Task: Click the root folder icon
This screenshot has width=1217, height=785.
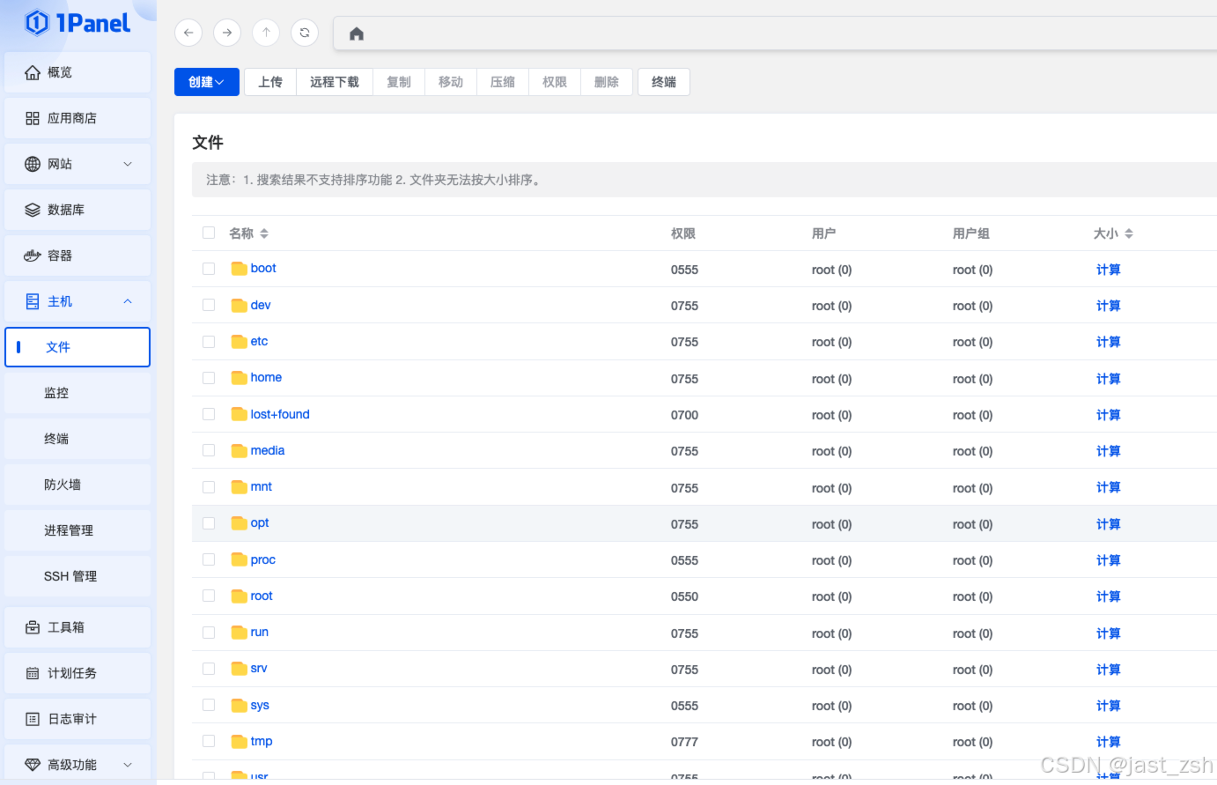Action: click(x=239, y=596)
